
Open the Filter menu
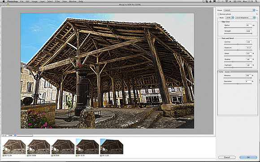click(57, 1)
